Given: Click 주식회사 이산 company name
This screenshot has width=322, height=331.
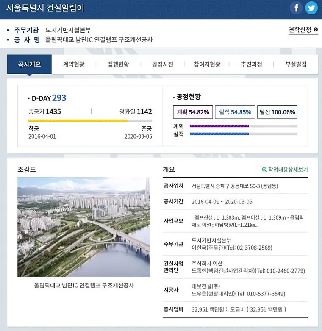Looking at the screenshot, I should pos(207,263).
